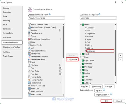Image resolution: width=126 pixels, height=104 pixels.
Task: Toggle the Data tab checkbox
Action: (x=83, y=70)
